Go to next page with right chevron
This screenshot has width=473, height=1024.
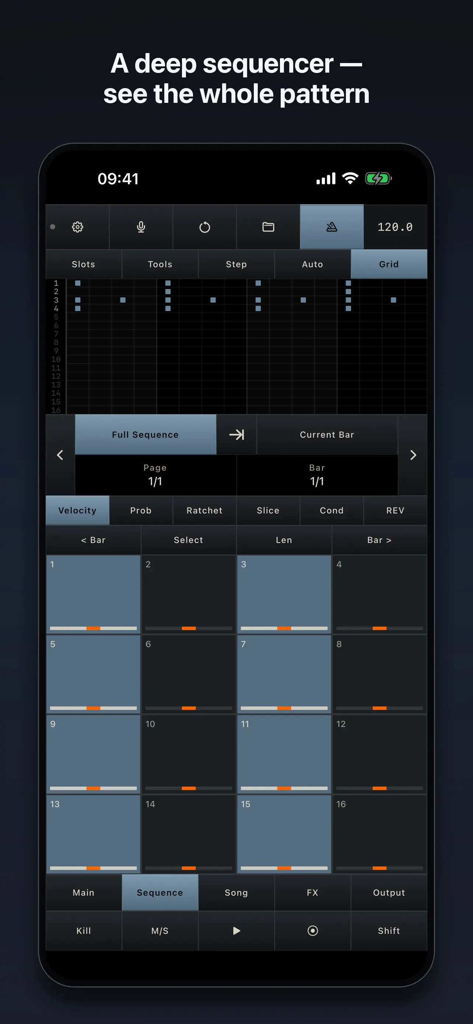[413, 455]
